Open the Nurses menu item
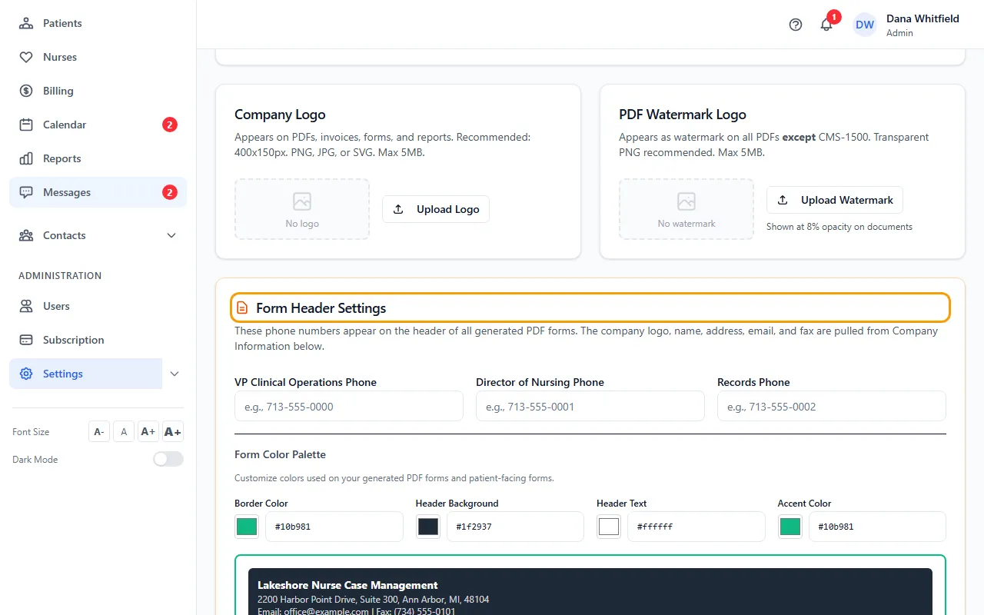The height and width of the screenshot is (615, 984). (x=98, y=57)
